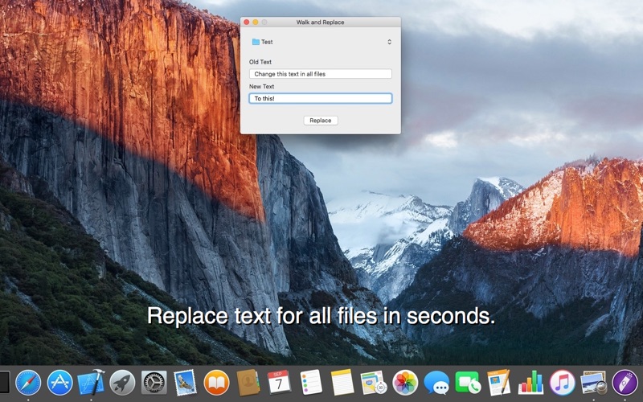Click the "New Text" label
Viewport: 643px width, 402px height.
click(x=262, y=87)
